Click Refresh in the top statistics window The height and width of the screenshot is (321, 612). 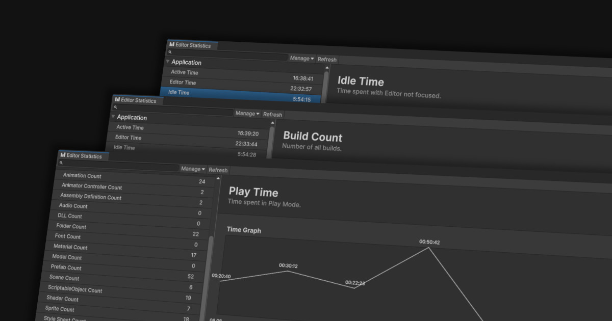[327, 59]
